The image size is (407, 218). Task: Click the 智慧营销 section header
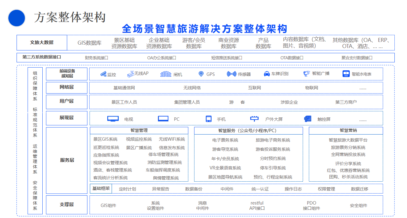click(346, 131)
